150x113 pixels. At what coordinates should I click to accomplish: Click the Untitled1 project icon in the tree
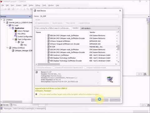pos(4,20)
